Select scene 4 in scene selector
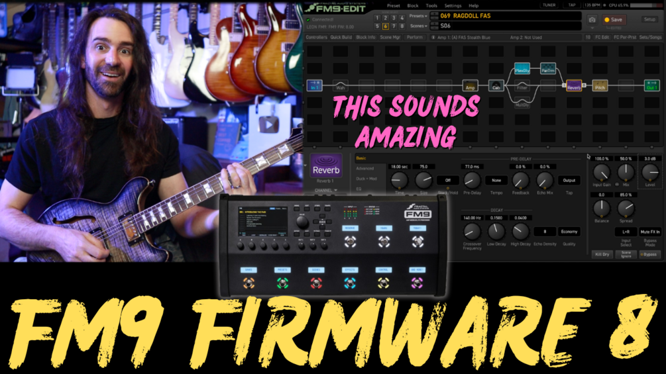 tap(402, 19)
